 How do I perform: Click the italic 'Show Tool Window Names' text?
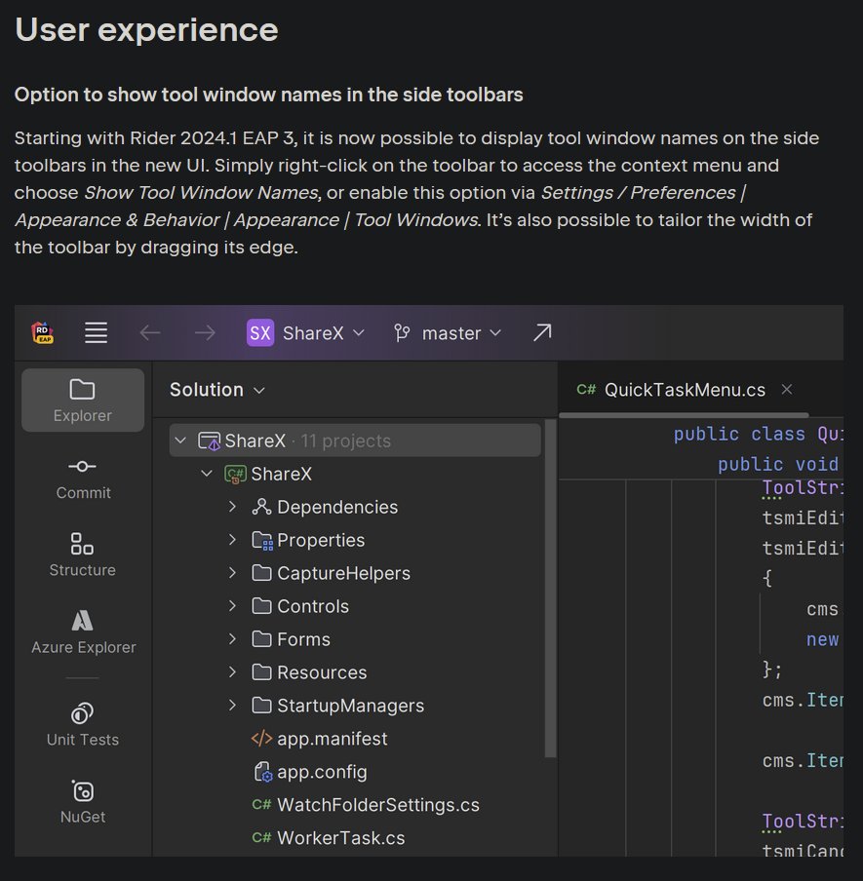(201, 193)
